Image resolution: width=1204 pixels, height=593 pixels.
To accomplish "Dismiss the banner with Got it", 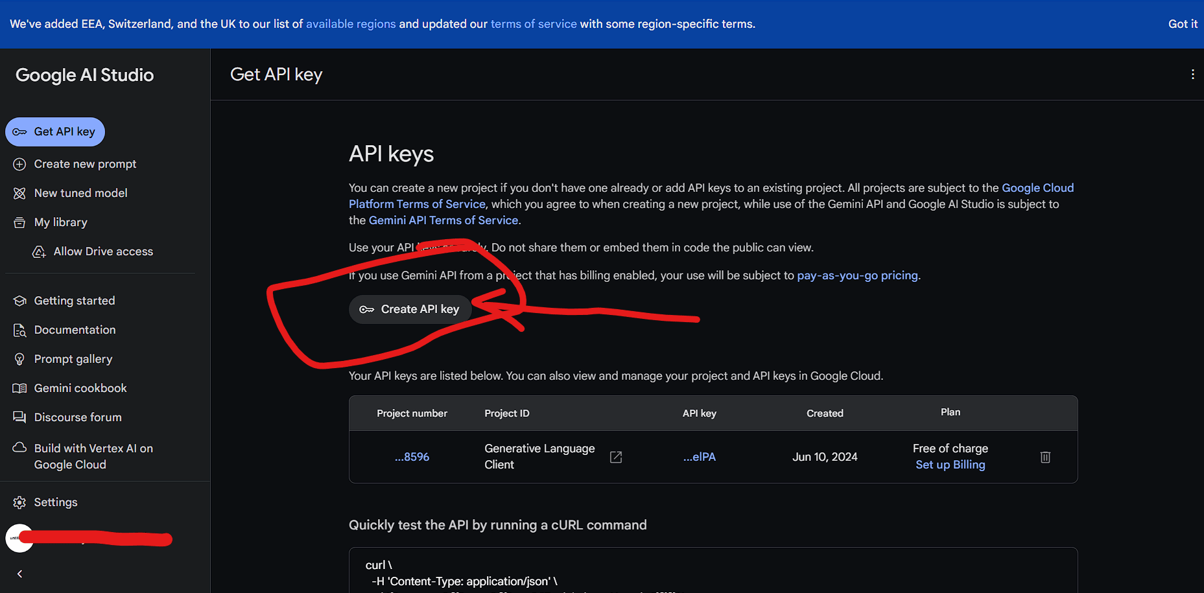I will pyautogui.click(x=1183, y=24).
